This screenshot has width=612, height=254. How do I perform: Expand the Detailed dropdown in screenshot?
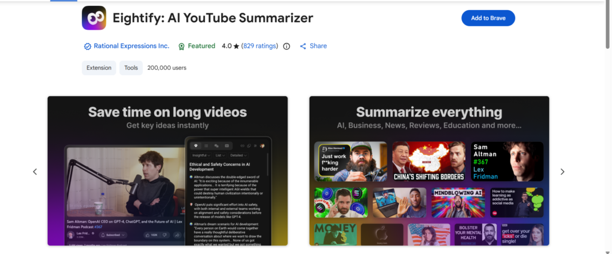pyautogui.click(x=238, y=155)
